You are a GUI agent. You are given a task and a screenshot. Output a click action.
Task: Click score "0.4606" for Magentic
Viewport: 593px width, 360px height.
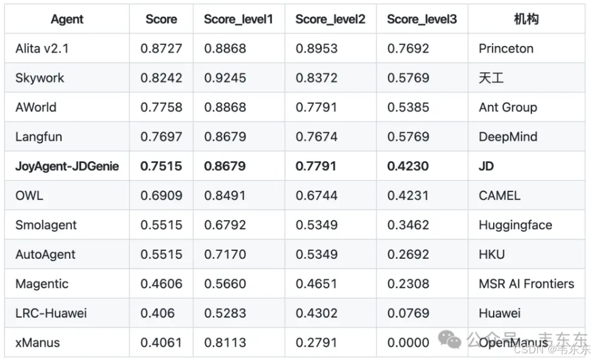tap(161, 284)
